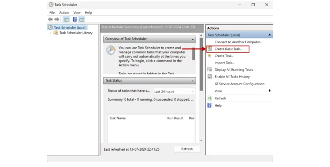Image resolution: width=330 pixels, height=167 pixels.
Task: Click the Task Scheduler clock icon in title bar
Action: point(51,4)
